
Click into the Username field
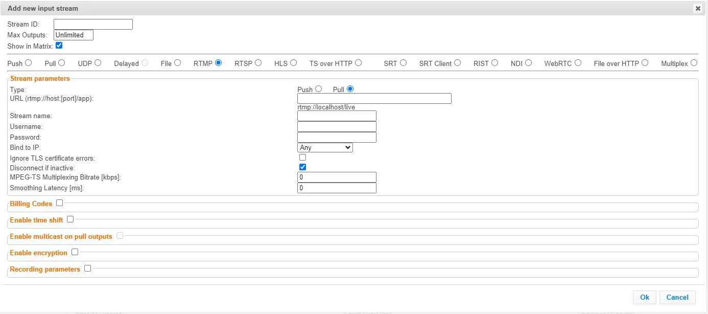[x=337, y=126]
